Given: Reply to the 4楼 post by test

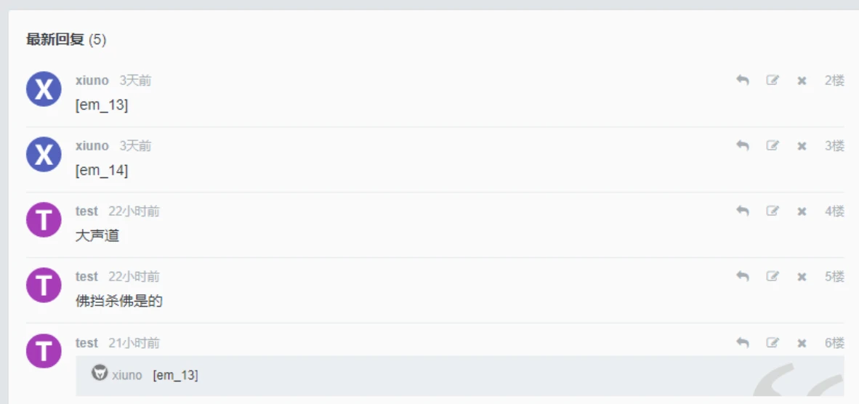Looking at the screenshot, I should tap(742, 211).
